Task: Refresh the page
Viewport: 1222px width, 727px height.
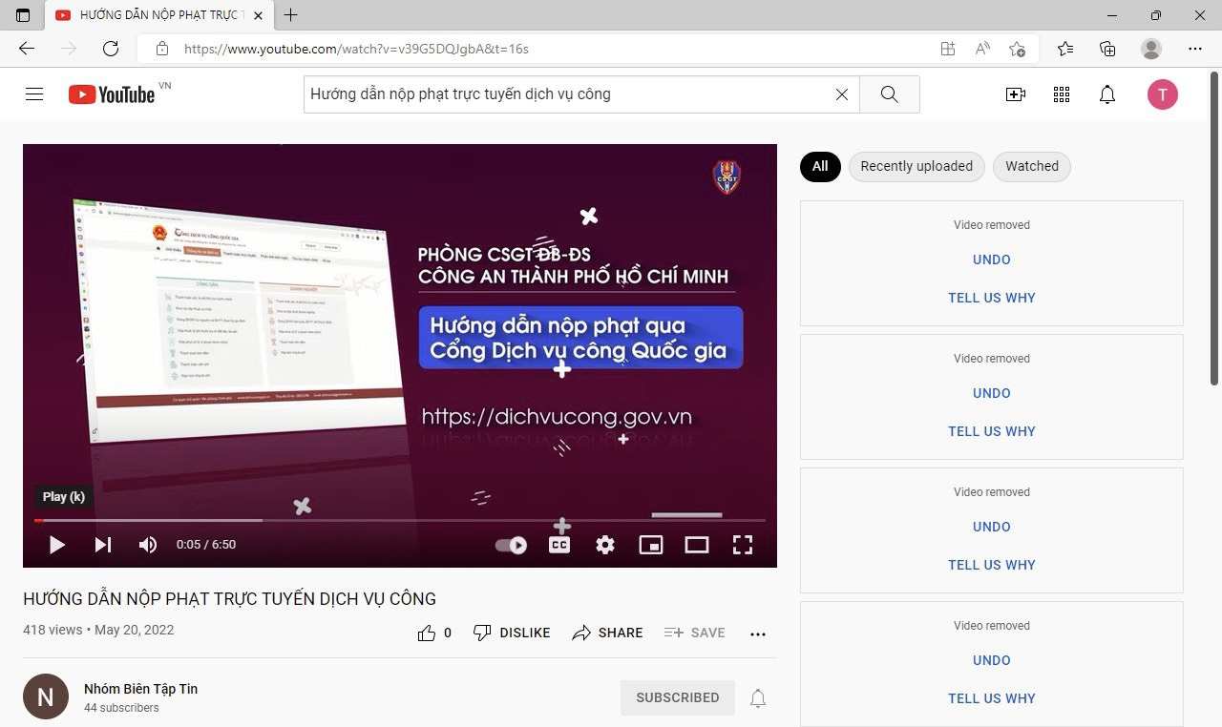Action: tap(111, 49)
